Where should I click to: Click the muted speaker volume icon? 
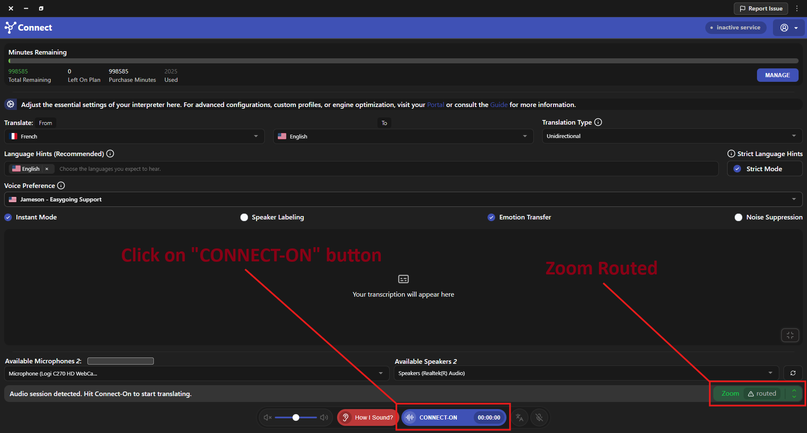tap(267, 417)
